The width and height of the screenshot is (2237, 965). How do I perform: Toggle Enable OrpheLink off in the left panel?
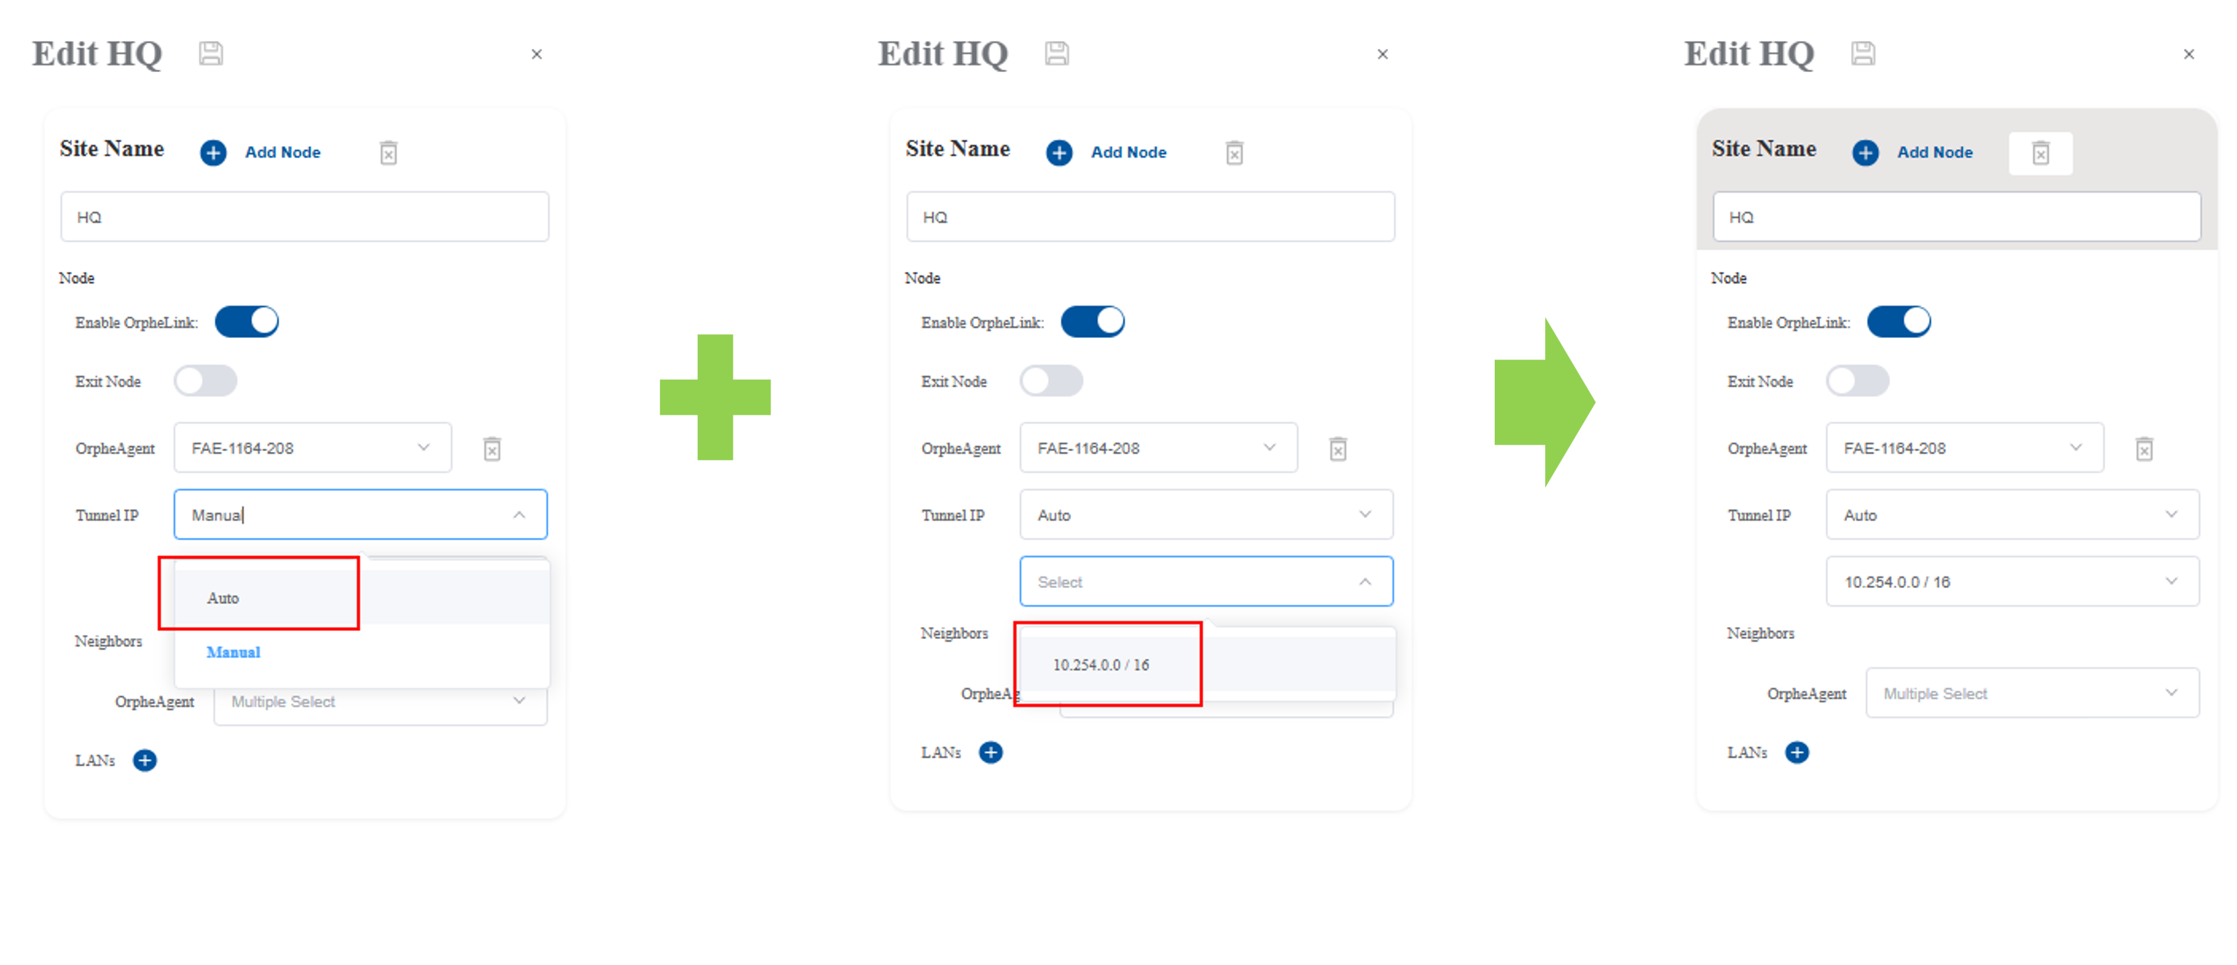(247, 322)
